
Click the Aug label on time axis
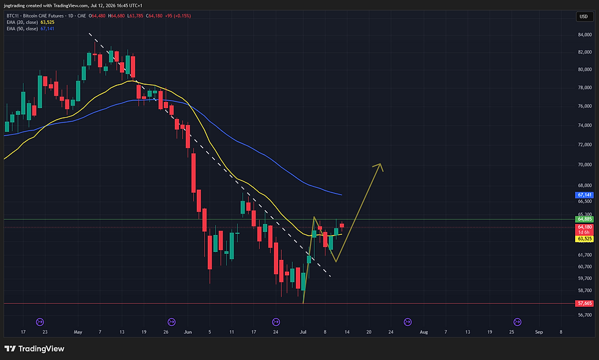424,332
